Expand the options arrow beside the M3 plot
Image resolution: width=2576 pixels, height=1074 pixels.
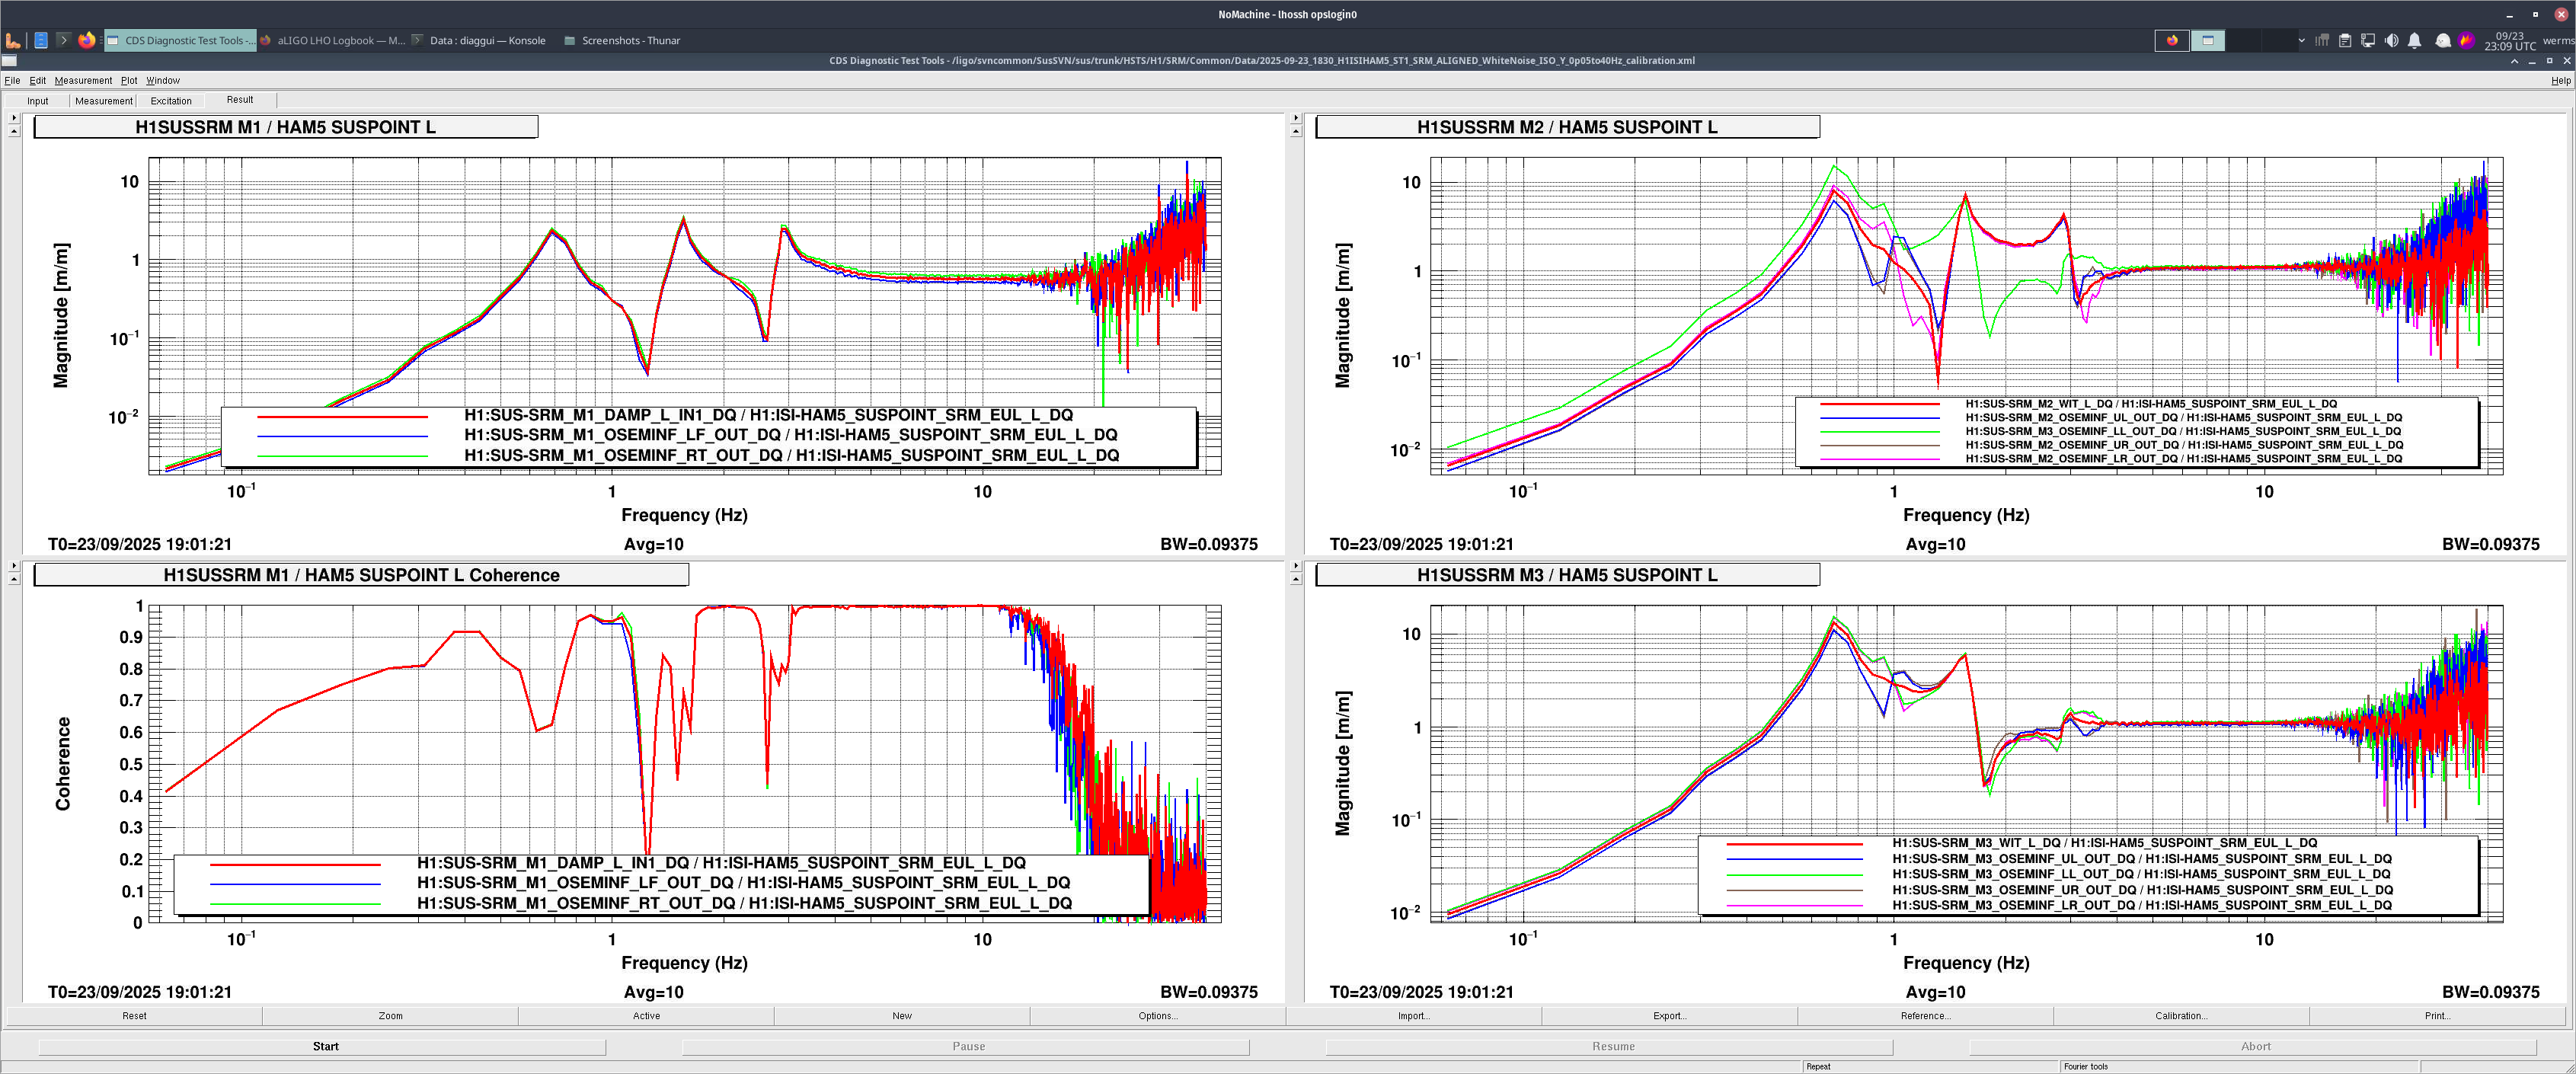pyautogui.click(x=1296, y=566)
